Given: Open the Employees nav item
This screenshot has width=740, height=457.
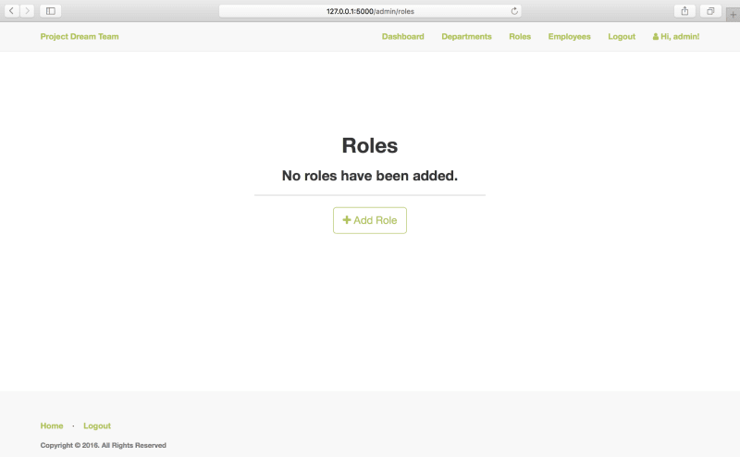Looking at the screenshot, I should pyautogui.click(x=569, y=36).
